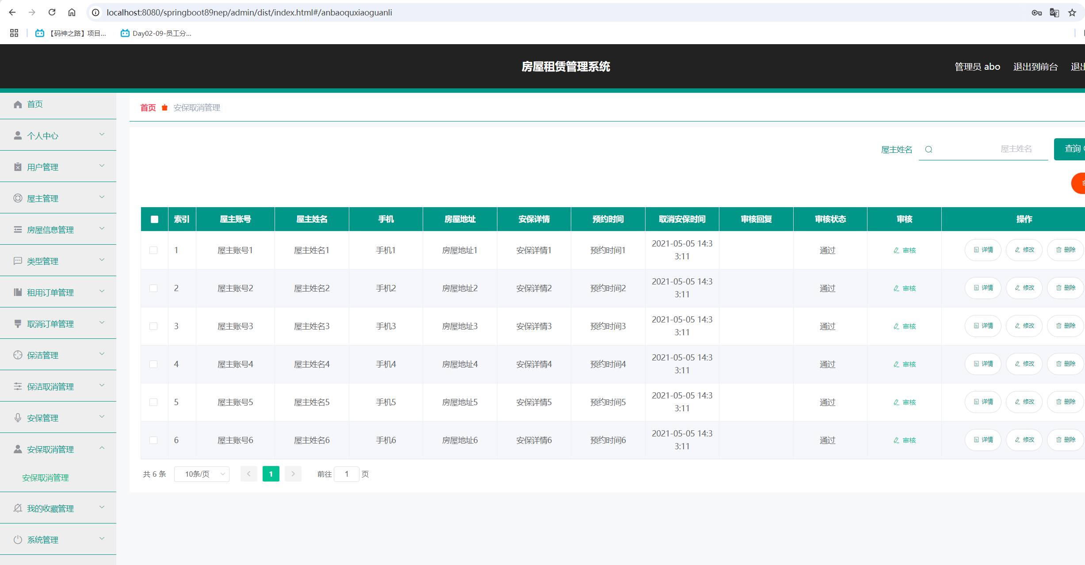Click the bookmark star icon in address bar

pos(1072,13)
